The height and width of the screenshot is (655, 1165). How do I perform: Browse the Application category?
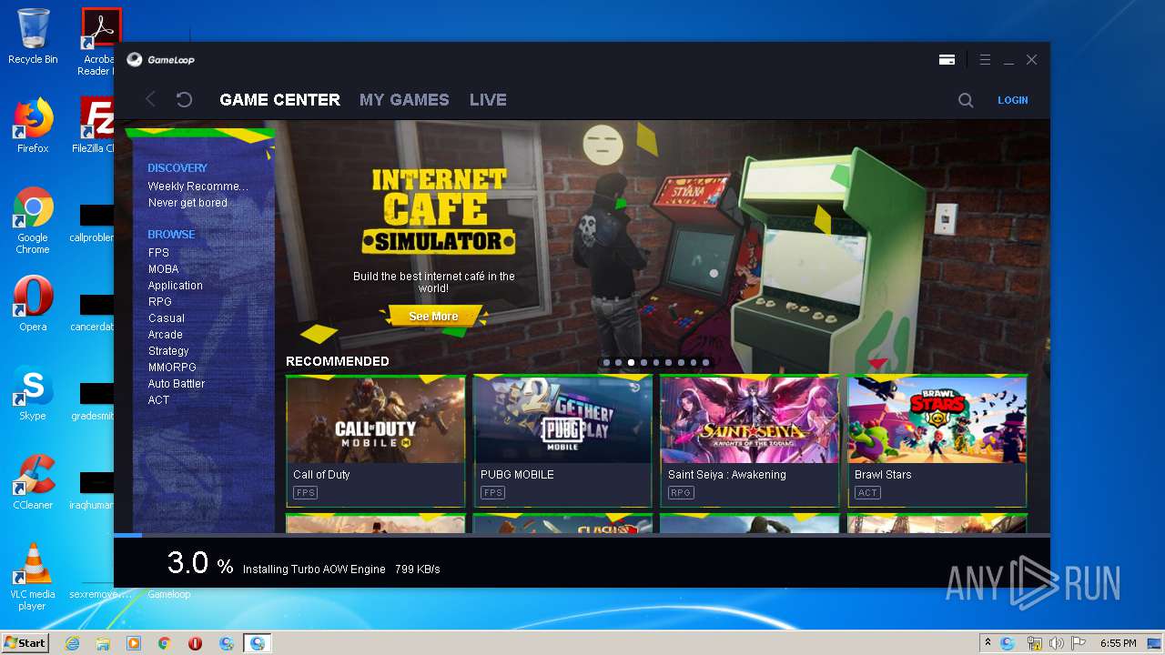pyautogui.click(x=175, y=286)
